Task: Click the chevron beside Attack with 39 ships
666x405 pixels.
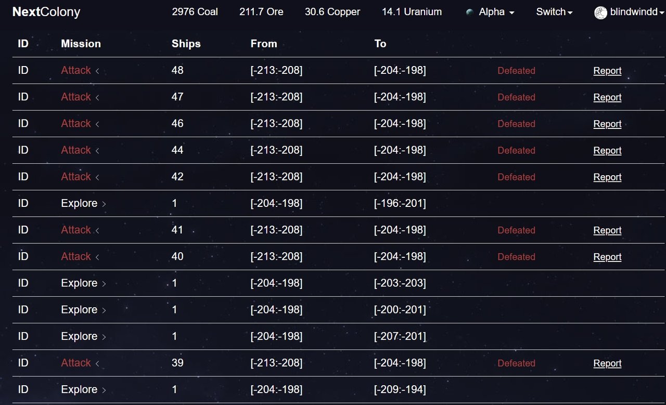Action: pyautogui.click(x=97, y=363)
